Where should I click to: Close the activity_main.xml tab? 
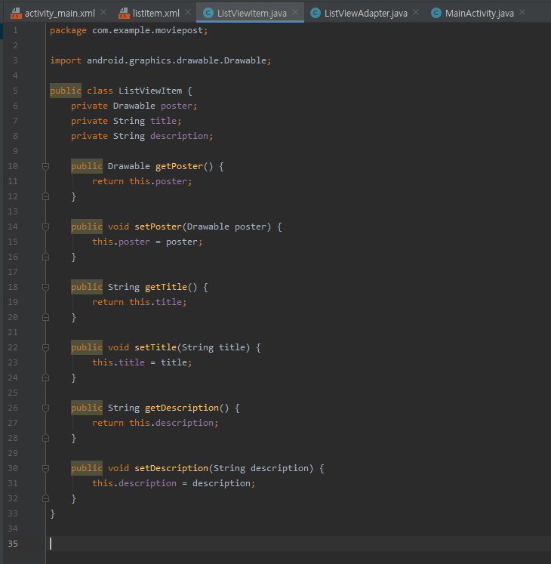(103, 13)
